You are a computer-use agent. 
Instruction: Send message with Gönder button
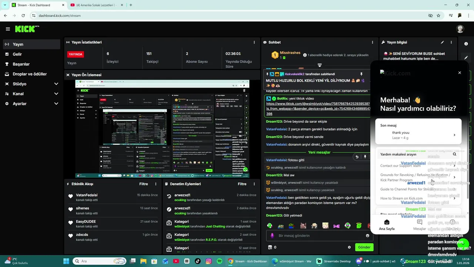coord(364,247)
